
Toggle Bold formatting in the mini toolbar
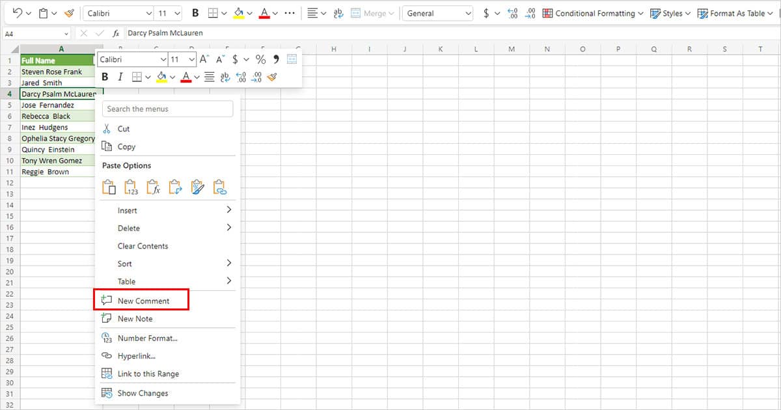[104, 77]
